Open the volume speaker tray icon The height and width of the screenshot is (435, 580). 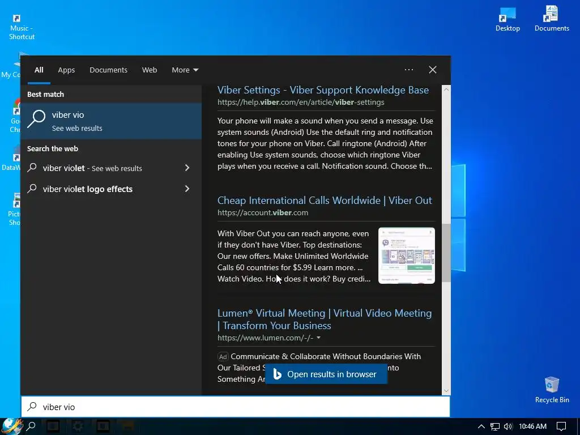(508, 427)
